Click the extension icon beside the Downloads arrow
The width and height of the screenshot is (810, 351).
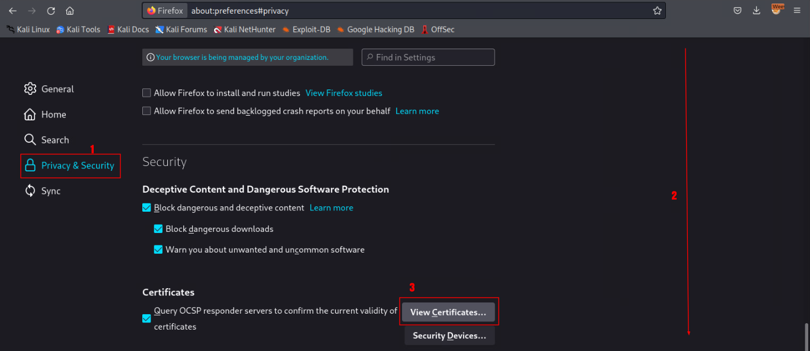tap(777, 9)
